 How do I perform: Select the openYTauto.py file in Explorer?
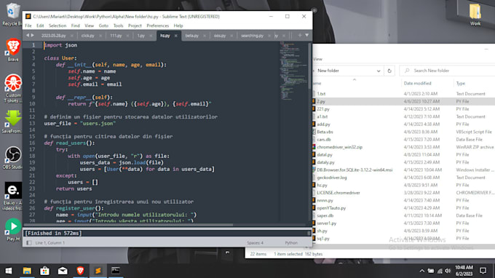pyautogui.click(x=331, y=208)
